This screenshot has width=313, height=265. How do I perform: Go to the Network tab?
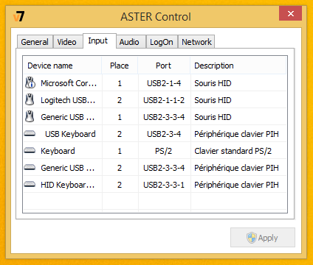tap(196, 42)
